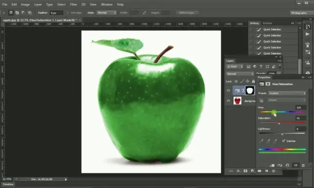Screen dimensions: 314x188
Task: Toggle lock image pixels brush
Action: [x=242, y=81]
